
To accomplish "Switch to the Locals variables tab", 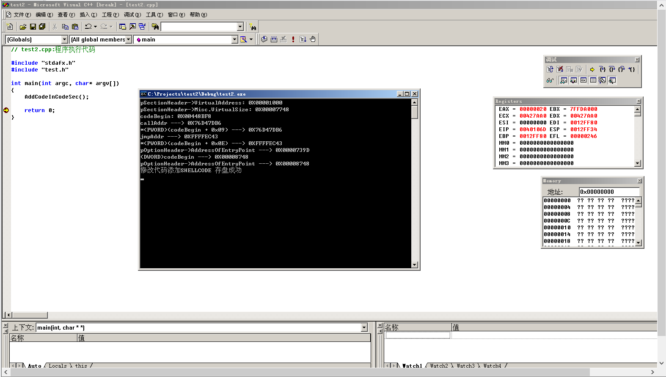I will tap(58, 366).
